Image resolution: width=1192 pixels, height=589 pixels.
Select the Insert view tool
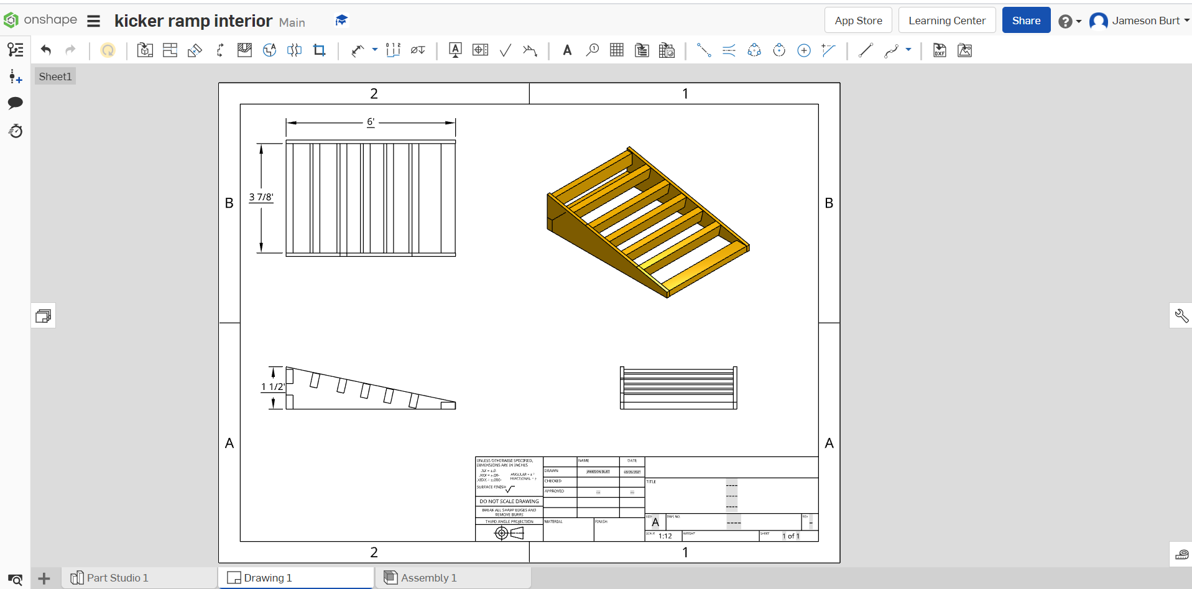(x=144, y=50)
